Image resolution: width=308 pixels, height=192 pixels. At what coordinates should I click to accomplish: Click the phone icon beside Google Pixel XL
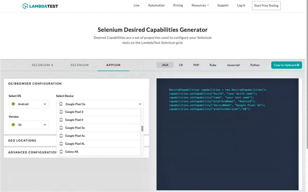(61, 144)
